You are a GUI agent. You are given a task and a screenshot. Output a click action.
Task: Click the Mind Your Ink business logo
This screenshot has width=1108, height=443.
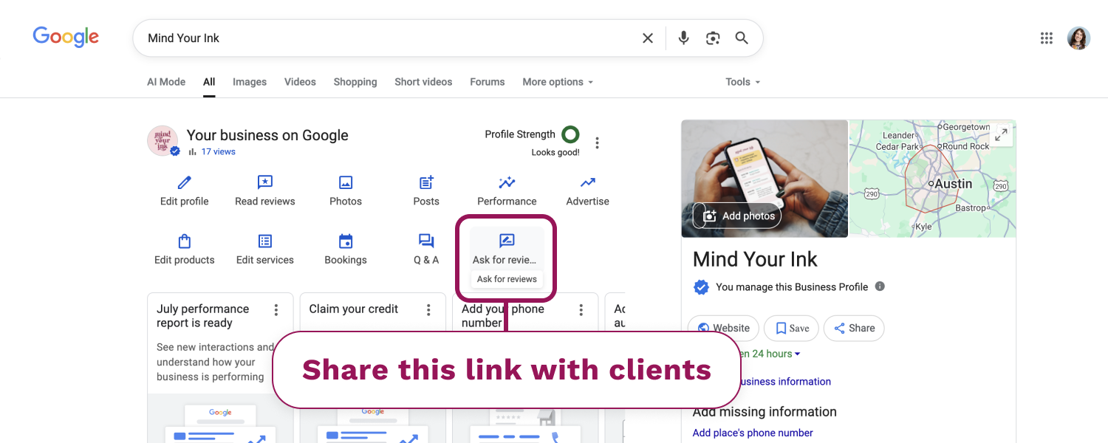click(163, 140)
